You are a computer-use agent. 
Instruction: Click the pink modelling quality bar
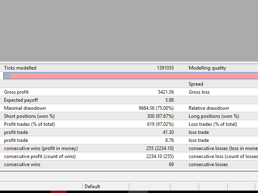[x=133, y=76]
